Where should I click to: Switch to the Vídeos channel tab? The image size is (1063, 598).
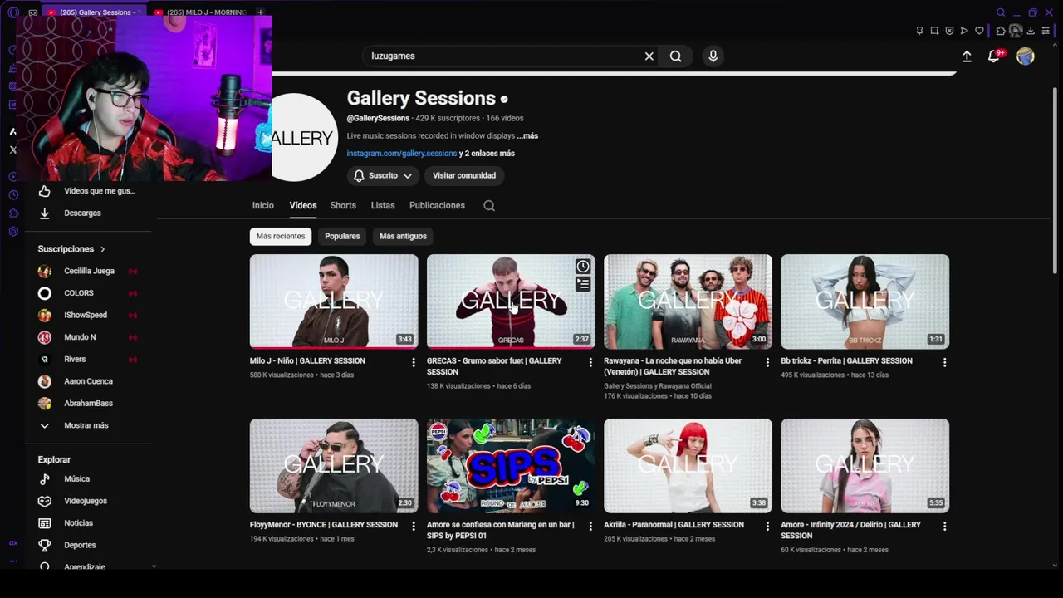click(303, 205)
